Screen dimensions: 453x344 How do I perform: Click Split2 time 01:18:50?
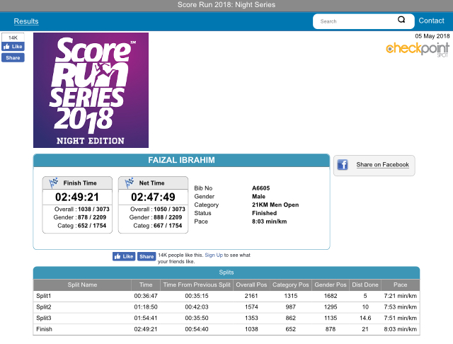click(146, 306)
